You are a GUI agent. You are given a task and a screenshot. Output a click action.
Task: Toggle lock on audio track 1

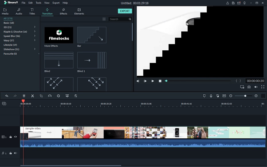[11, 153]
